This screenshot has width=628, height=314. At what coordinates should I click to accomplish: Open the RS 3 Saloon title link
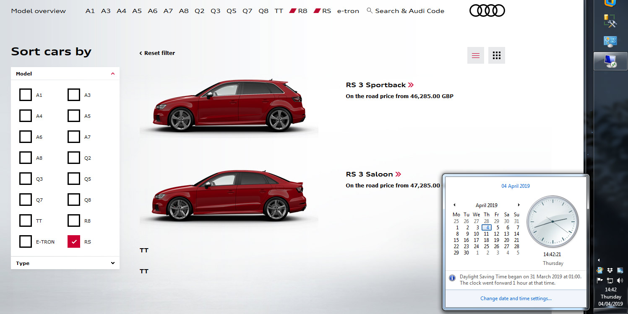(370, 174)
